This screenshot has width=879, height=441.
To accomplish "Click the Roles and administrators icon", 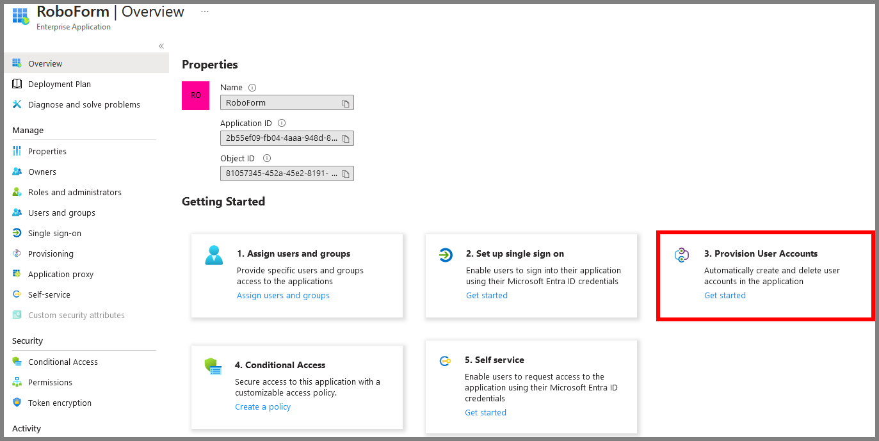I will tap(17, 192).
